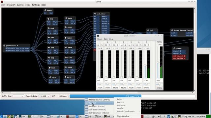Click the filt12 node diamond icon
The image size is (211, 118).
pyautogui.click(x=50, y=77)
